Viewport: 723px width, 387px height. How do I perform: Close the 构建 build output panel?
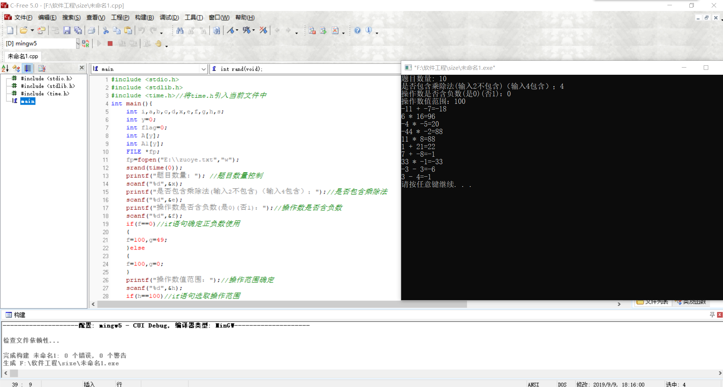(720, 315)
